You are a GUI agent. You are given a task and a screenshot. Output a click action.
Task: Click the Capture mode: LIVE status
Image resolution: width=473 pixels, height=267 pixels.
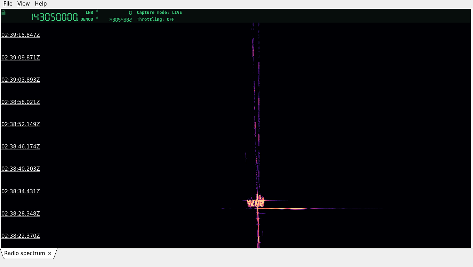tap(159, 13)
